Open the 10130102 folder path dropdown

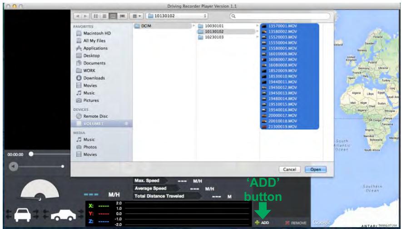177,16
